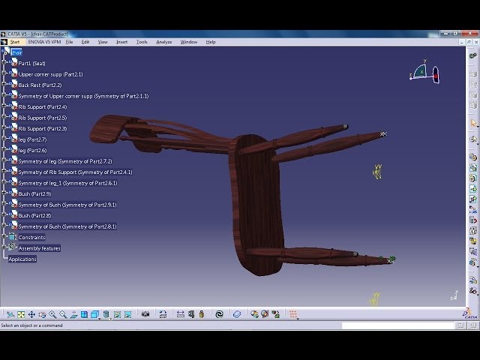Select Rib Support (Part2.3) in the tree
Screen dimensions: 480x360
(x=43, y=128)
